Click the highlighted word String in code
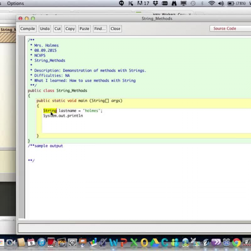The width and height of the screenshot is (251, 251). (x=50, y=110)
